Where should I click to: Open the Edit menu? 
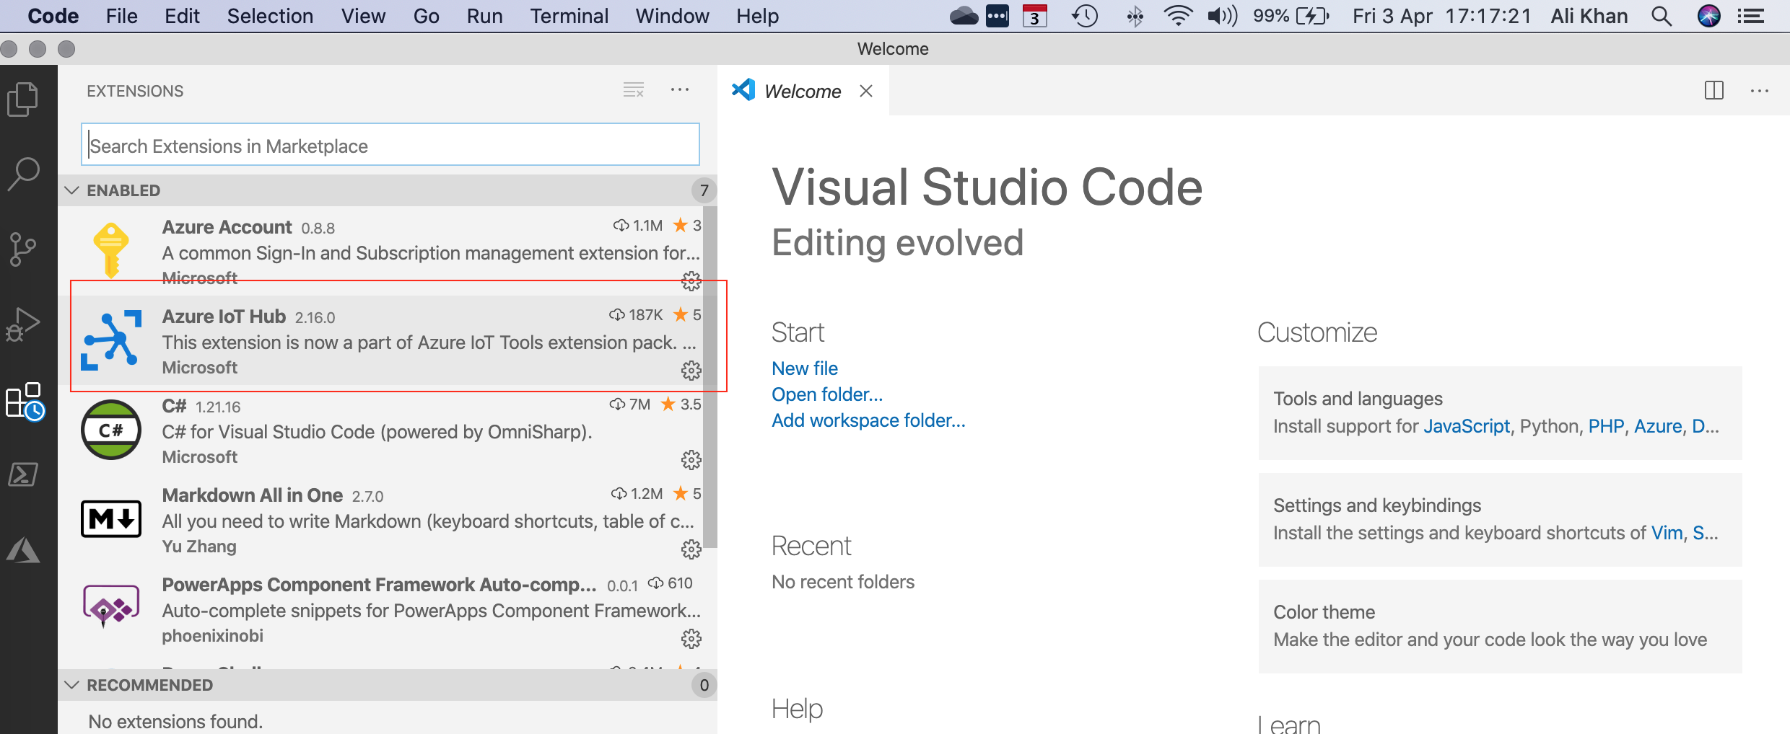182,16
